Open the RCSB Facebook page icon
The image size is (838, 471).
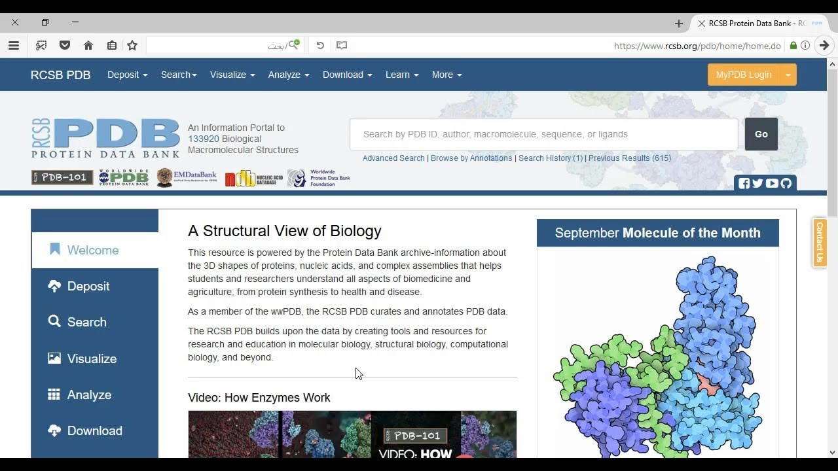[x=744, y=183]
